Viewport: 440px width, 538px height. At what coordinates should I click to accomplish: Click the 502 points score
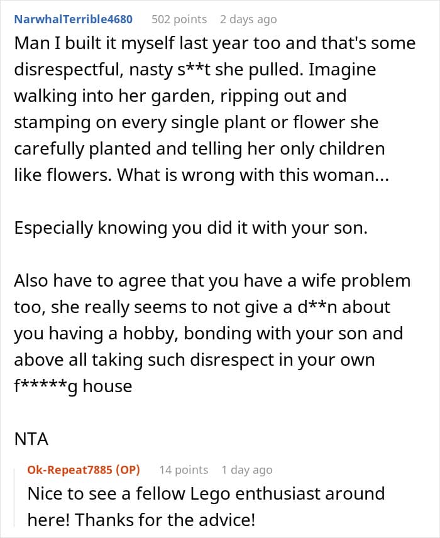[x=179, y=19]
